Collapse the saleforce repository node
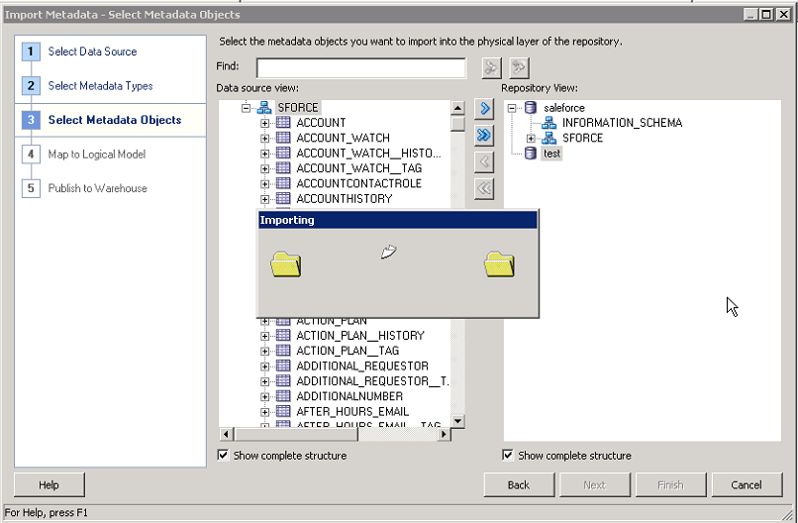This screenshot has height=523, width=798. pyautogui.click(x=512, y=108)
